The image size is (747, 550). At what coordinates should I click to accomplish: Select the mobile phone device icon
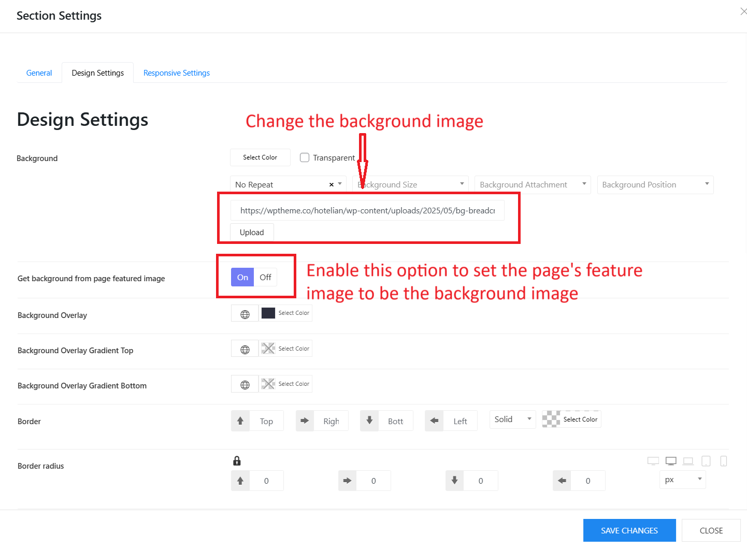(x=724, y=461)
